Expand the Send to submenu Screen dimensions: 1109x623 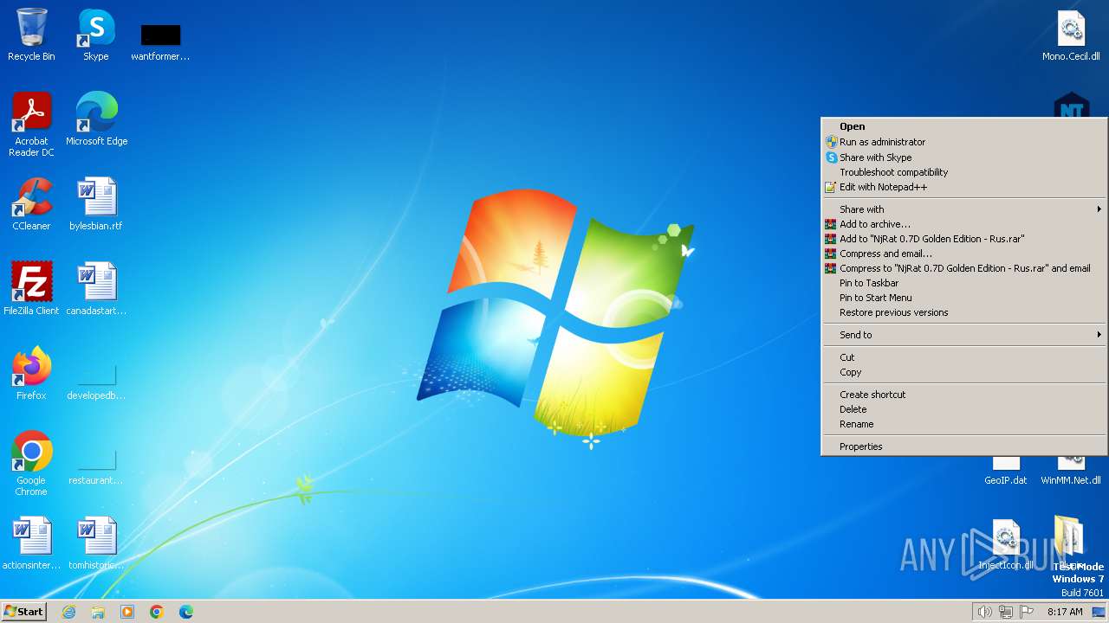point(963,335)
